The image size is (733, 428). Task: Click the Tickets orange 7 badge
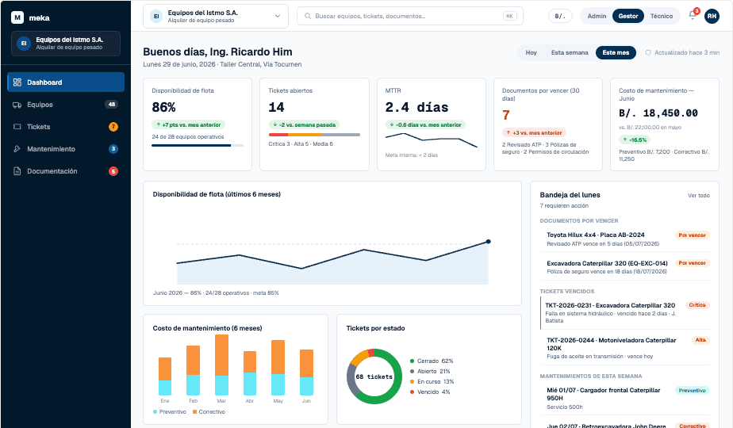click(x=113, y=127)
